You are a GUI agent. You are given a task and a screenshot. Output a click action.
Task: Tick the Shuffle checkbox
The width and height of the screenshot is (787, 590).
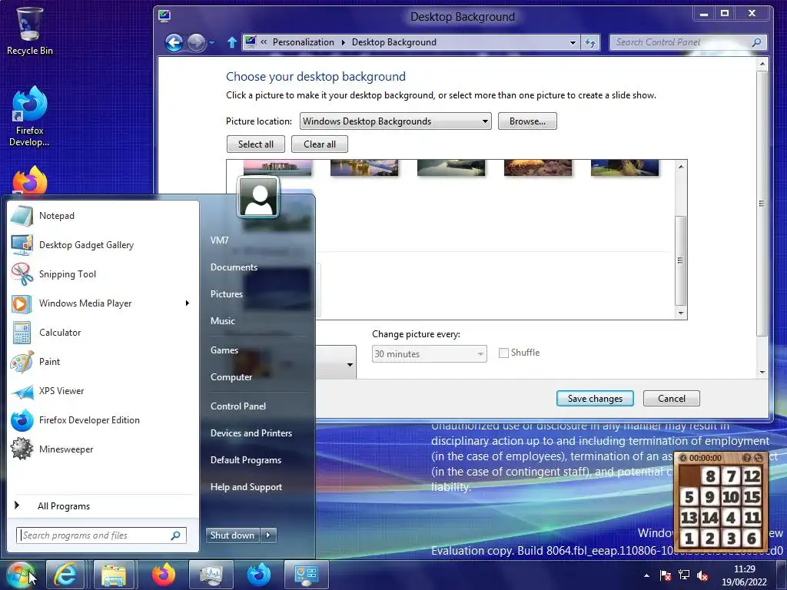(x=503, y=353)
